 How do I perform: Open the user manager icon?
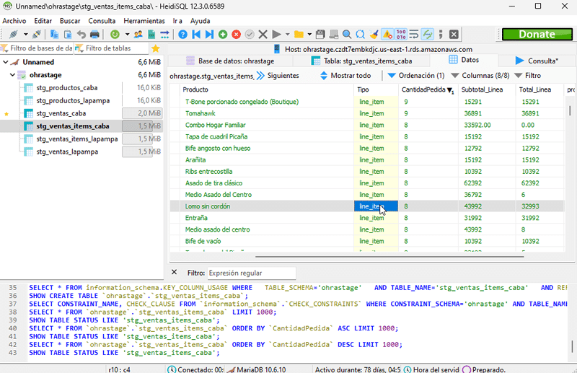click(x=138, y=34)
